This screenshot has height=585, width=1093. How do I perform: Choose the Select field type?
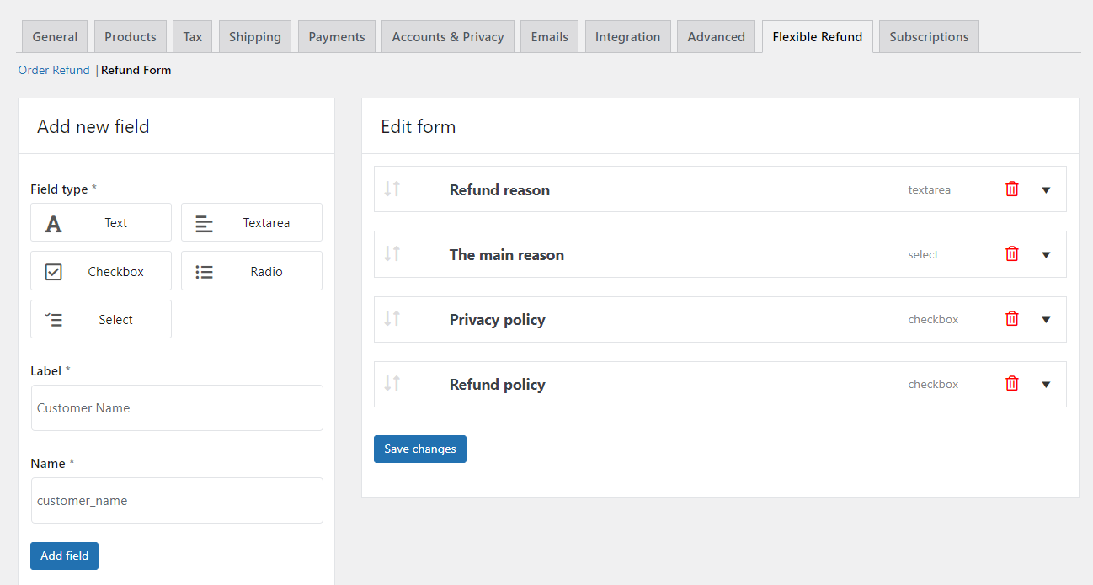[x=101, y=319]
